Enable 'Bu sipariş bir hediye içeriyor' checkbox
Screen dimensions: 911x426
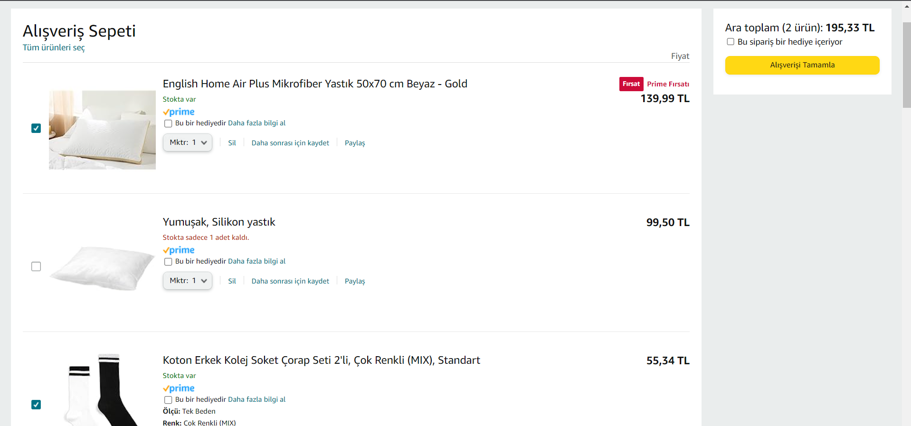pos(731,42)
